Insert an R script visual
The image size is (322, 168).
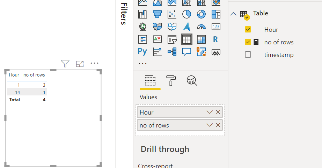click(215, 39)
